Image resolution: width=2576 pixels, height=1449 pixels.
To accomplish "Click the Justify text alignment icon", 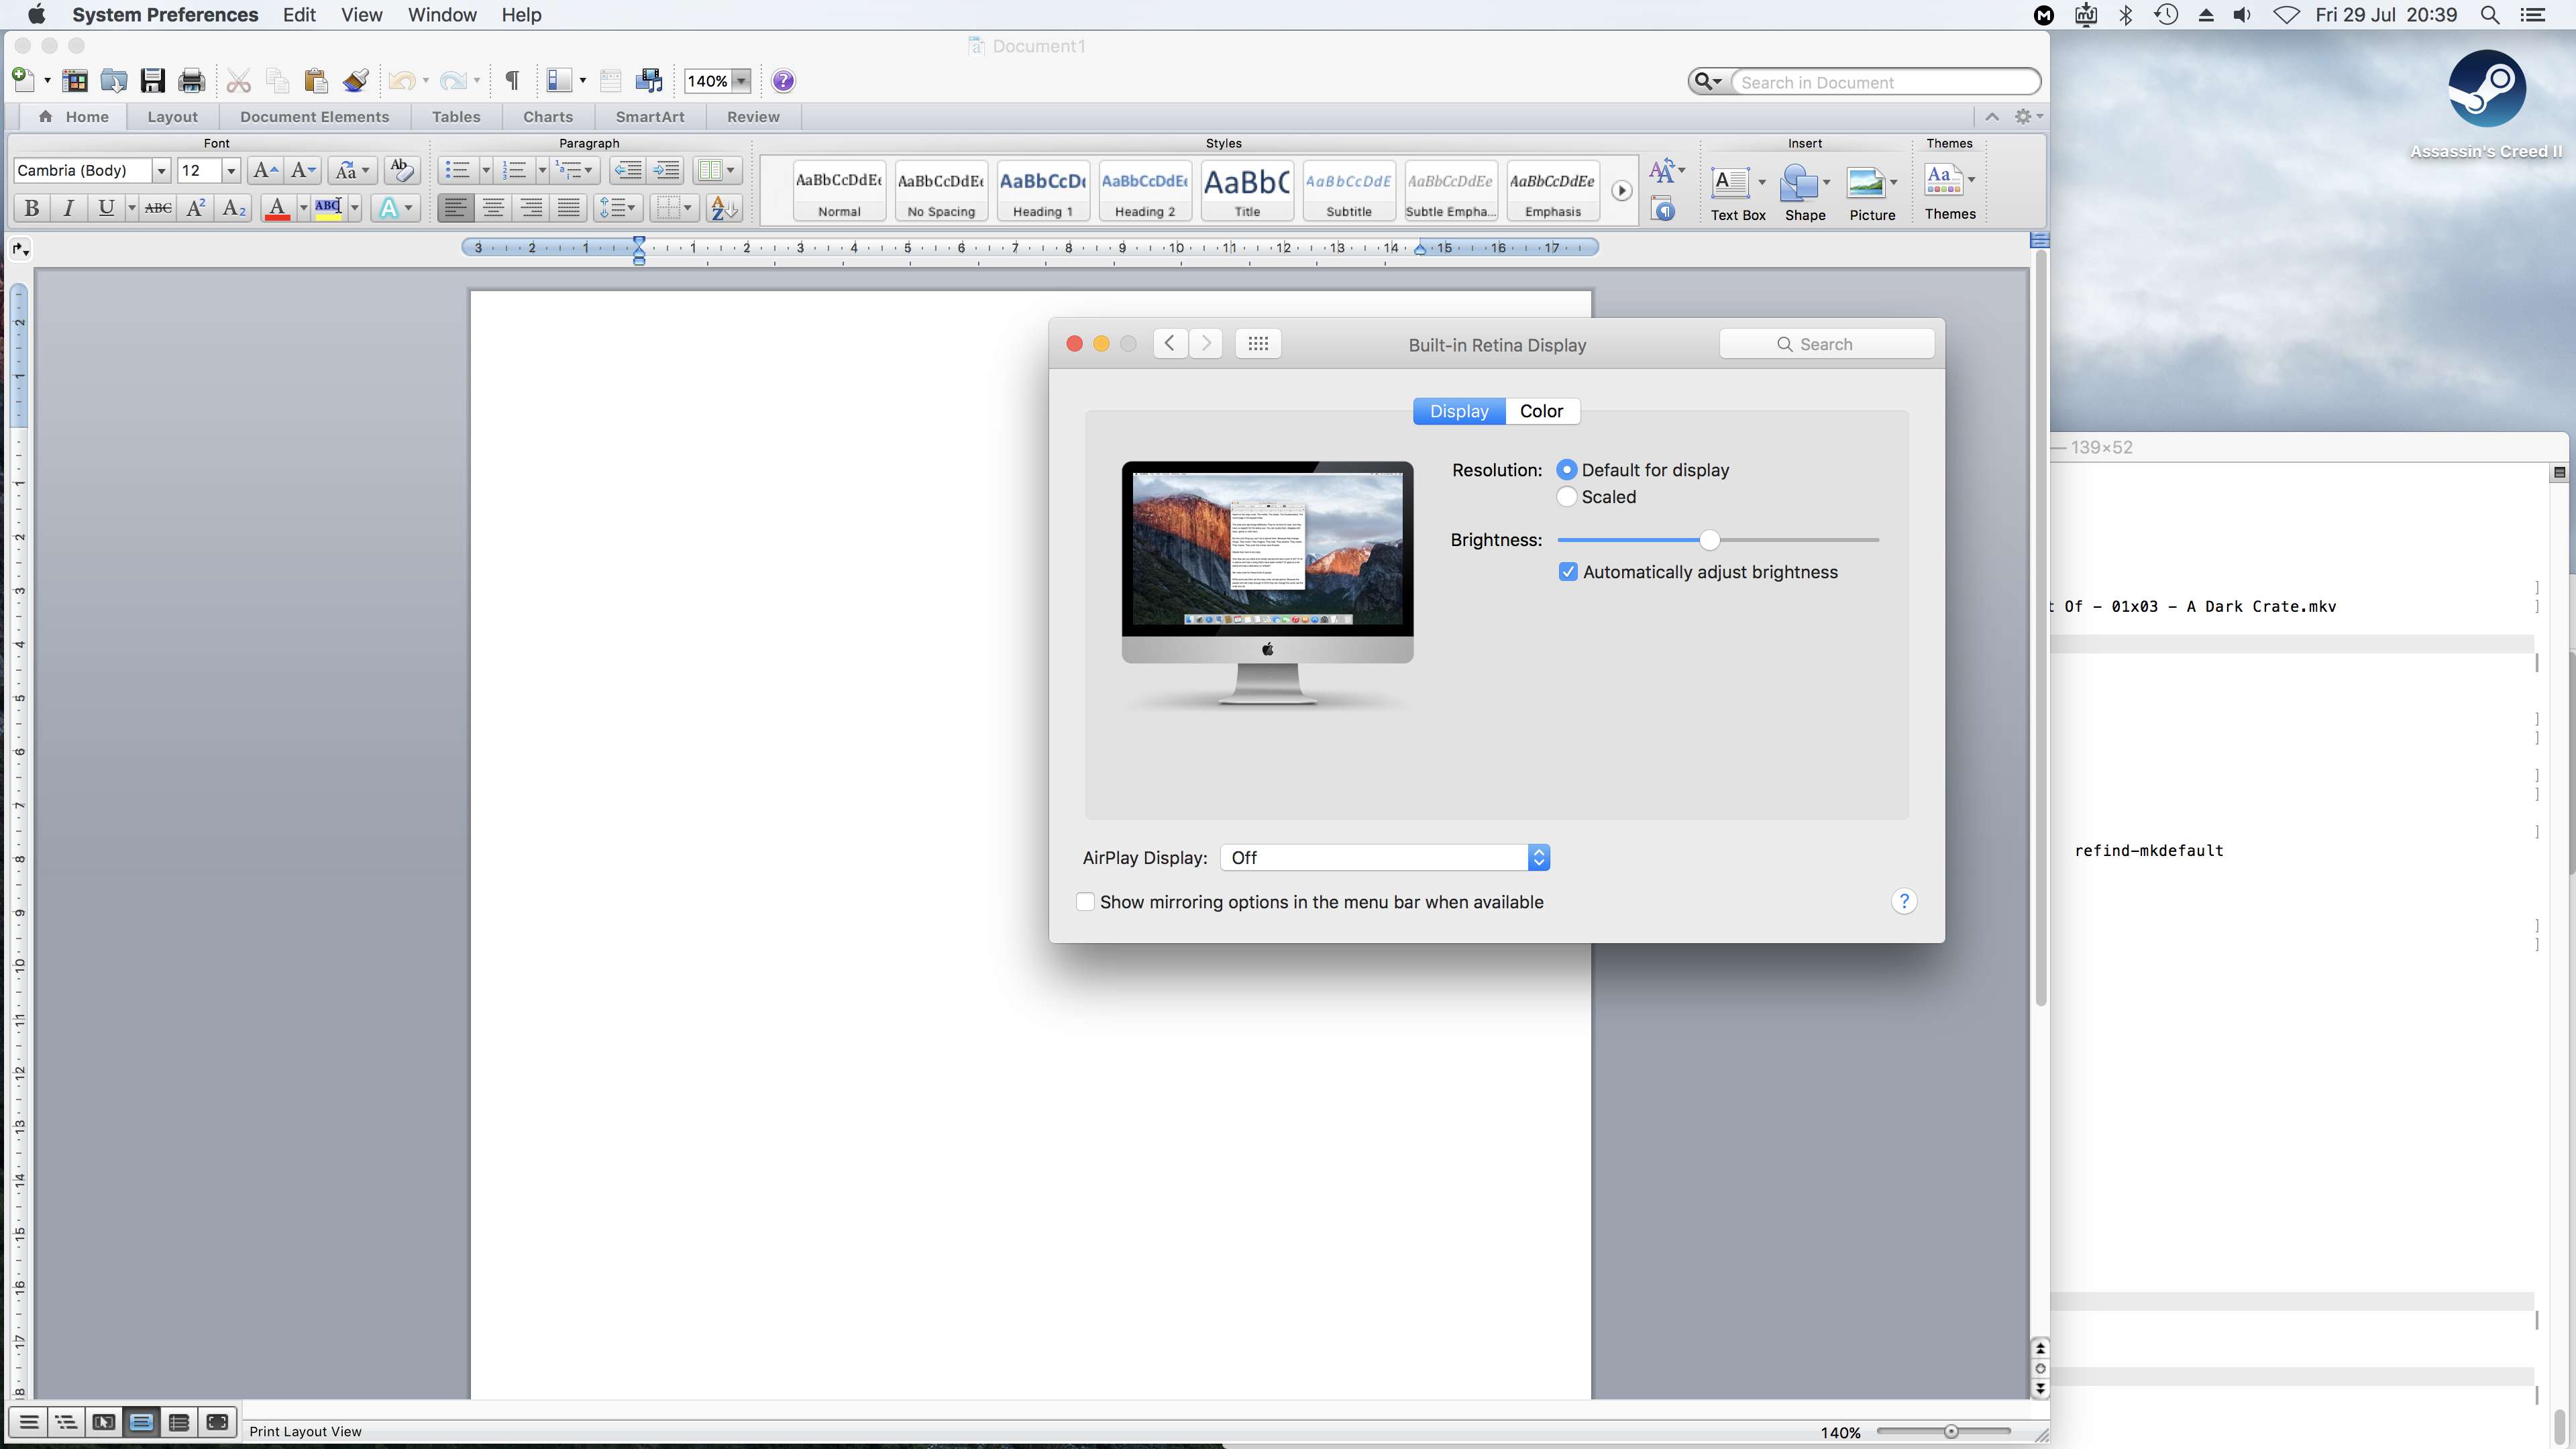I will pos(568,208).
